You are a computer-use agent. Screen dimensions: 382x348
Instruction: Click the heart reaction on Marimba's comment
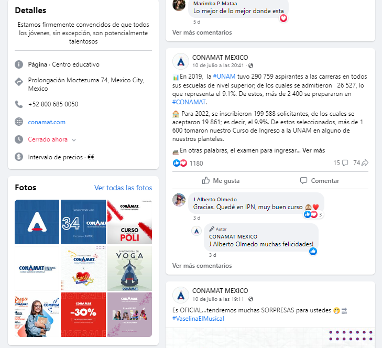coord(283,18)
